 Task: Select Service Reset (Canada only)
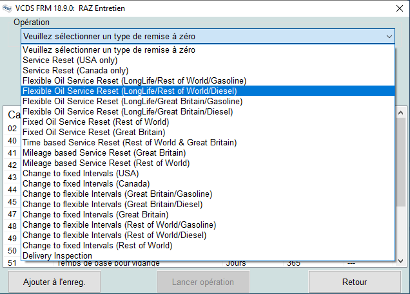tap(75, 70)
